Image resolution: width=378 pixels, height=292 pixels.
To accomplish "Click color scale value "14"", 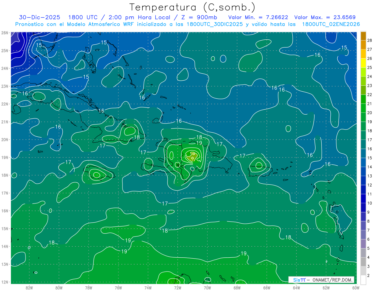I will coord(370,167).
